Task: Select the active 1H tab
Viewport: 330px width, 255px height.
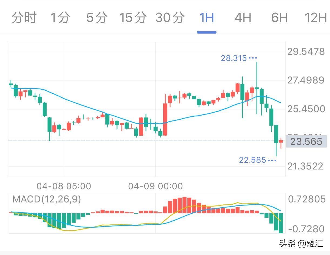Action: click(206, 18)
